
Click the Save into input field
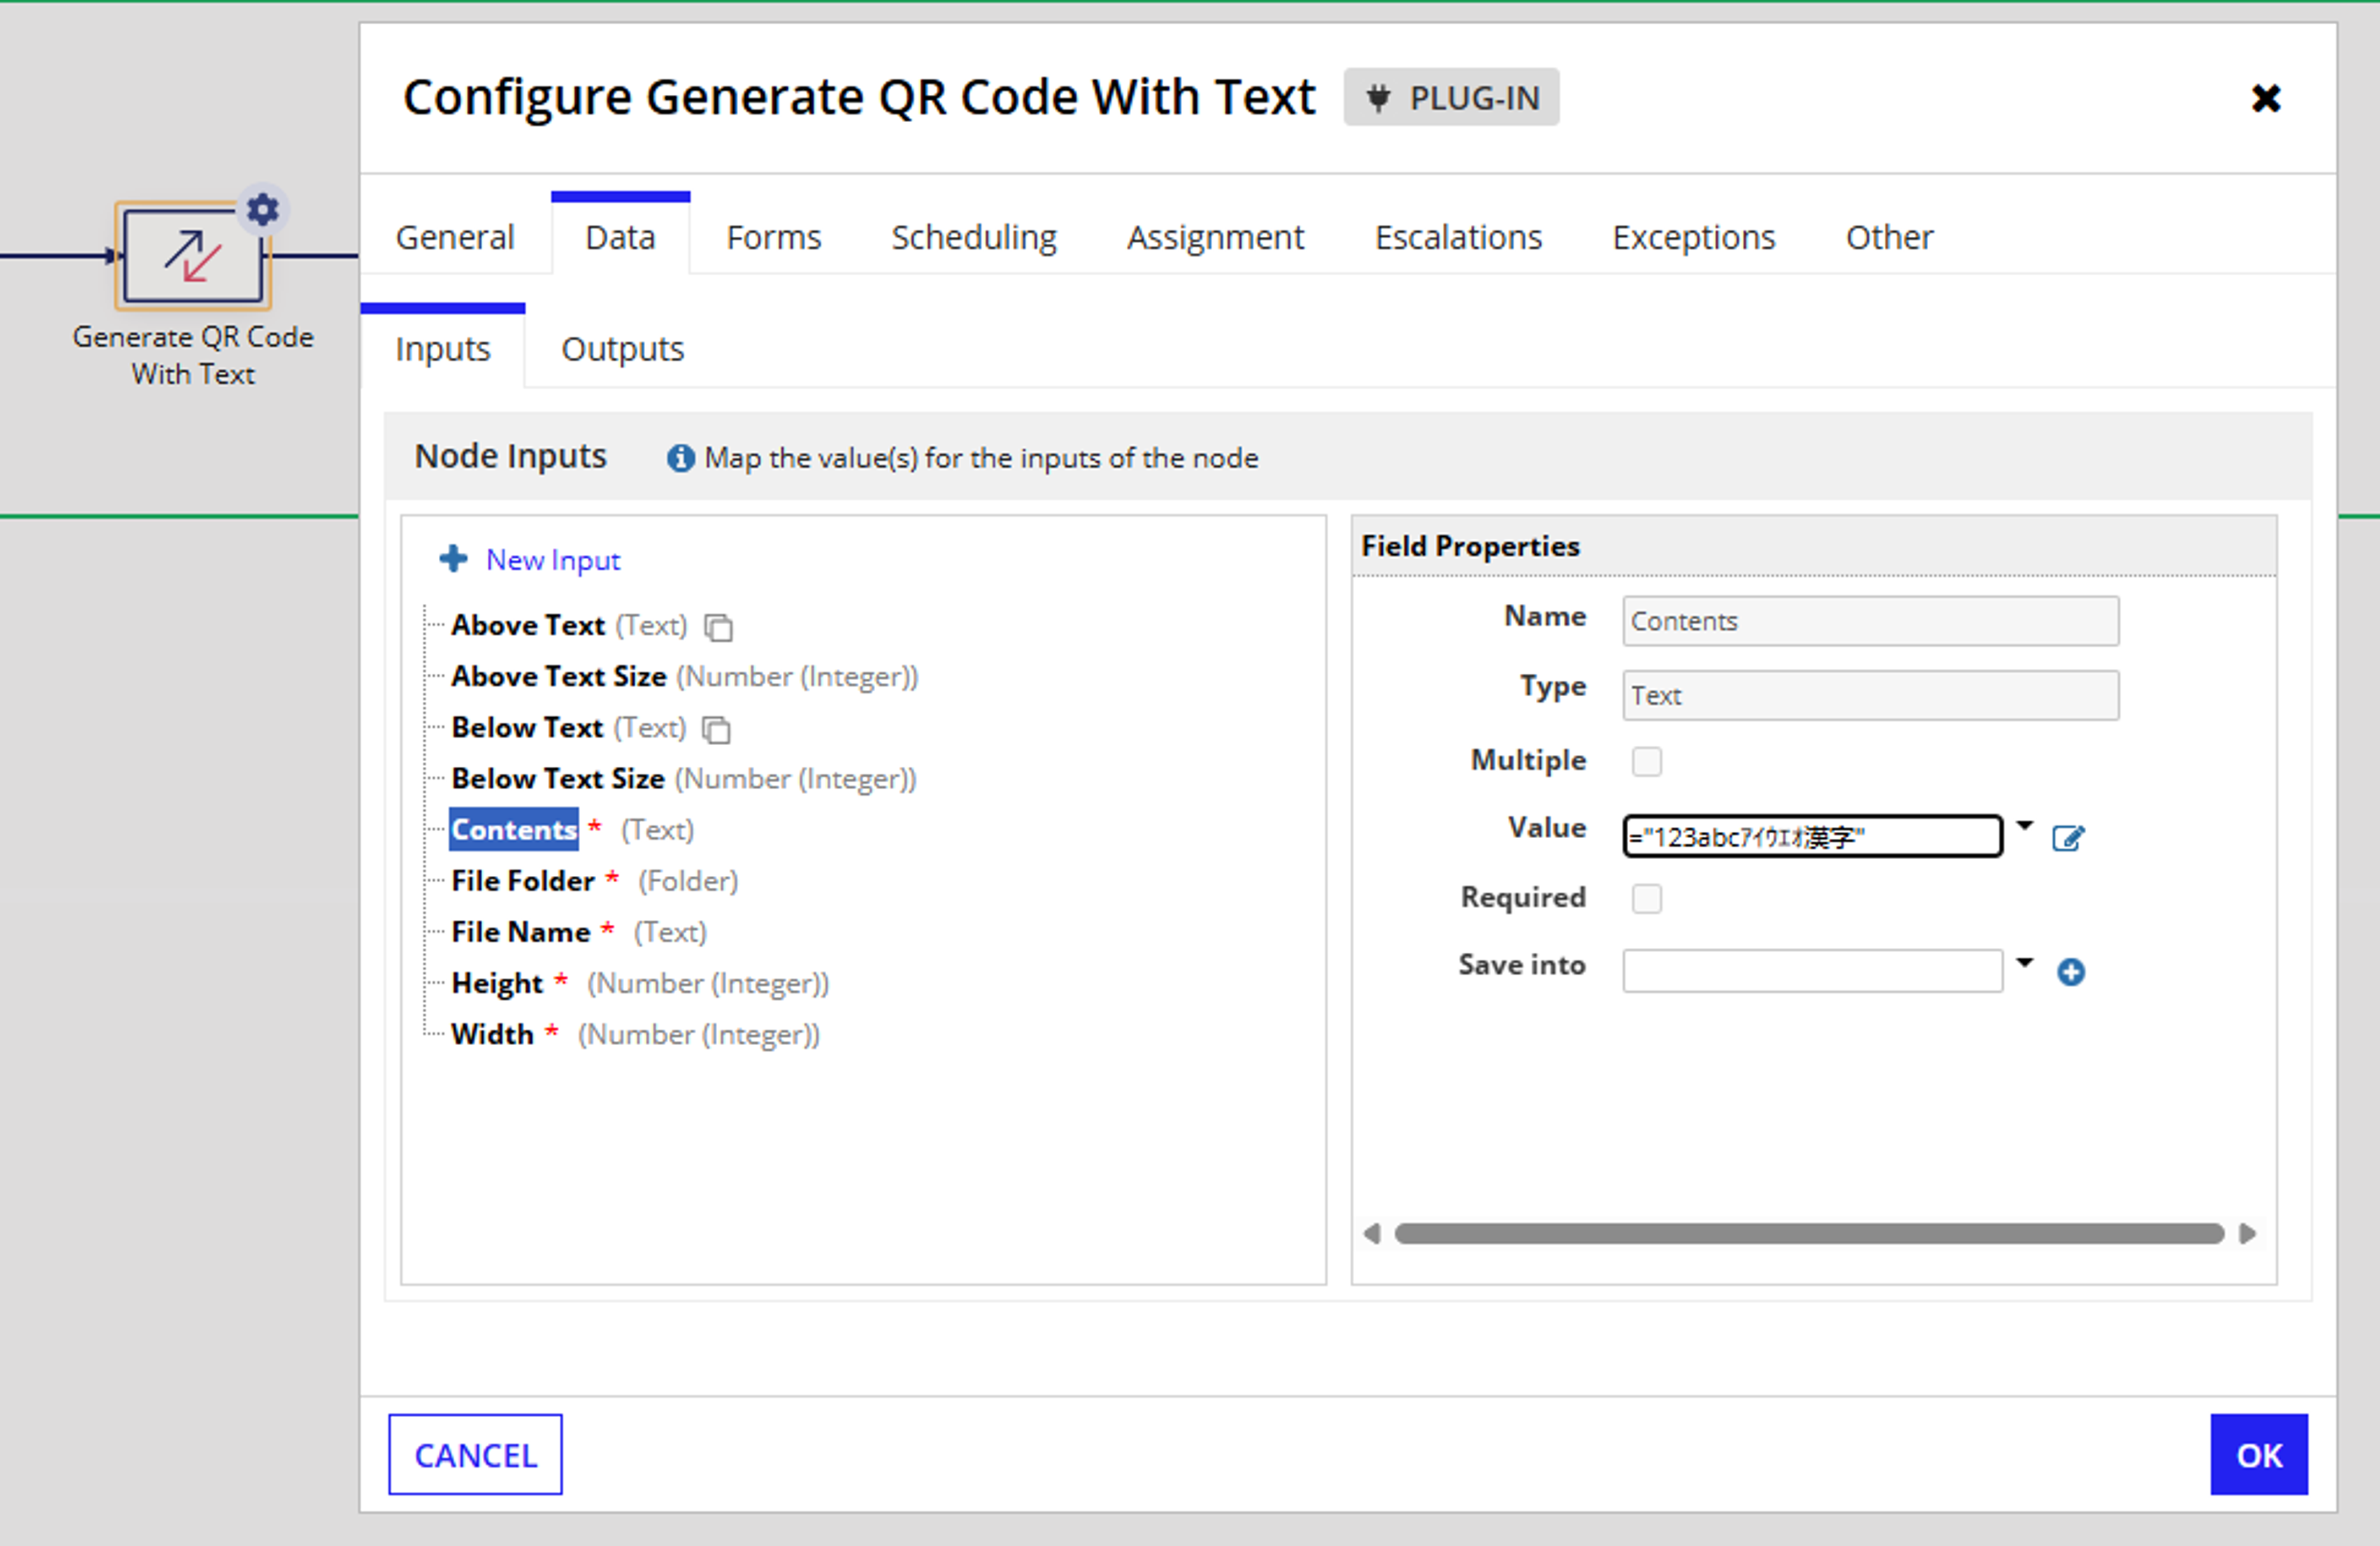[1812, 971]
